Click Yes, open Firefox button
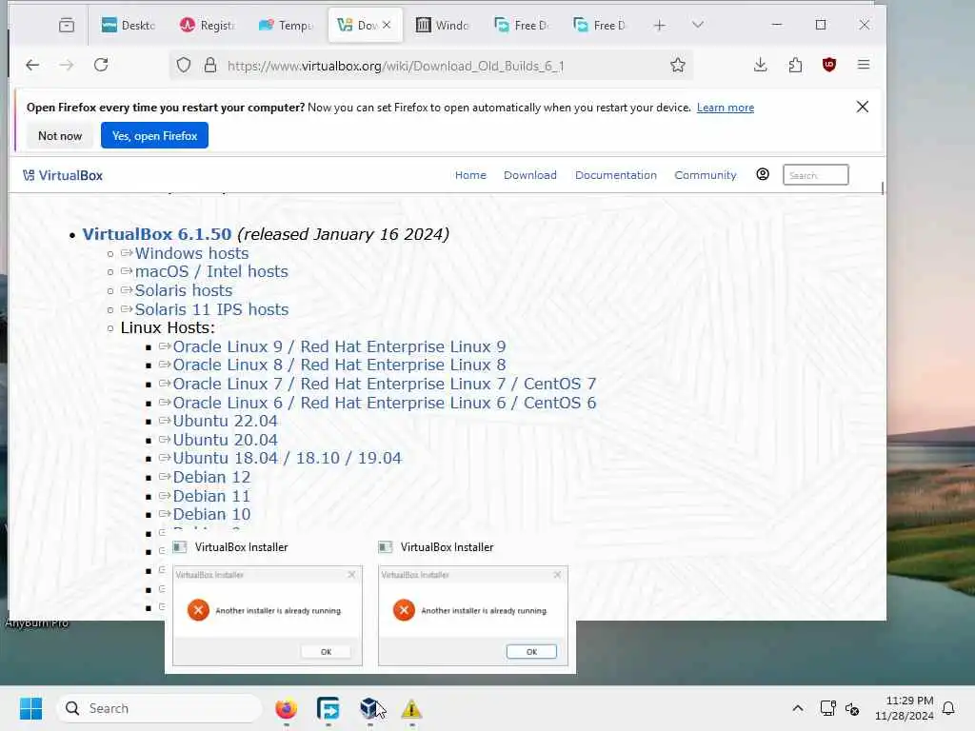This screenshot has height=731, width=975. pos(154,135)
